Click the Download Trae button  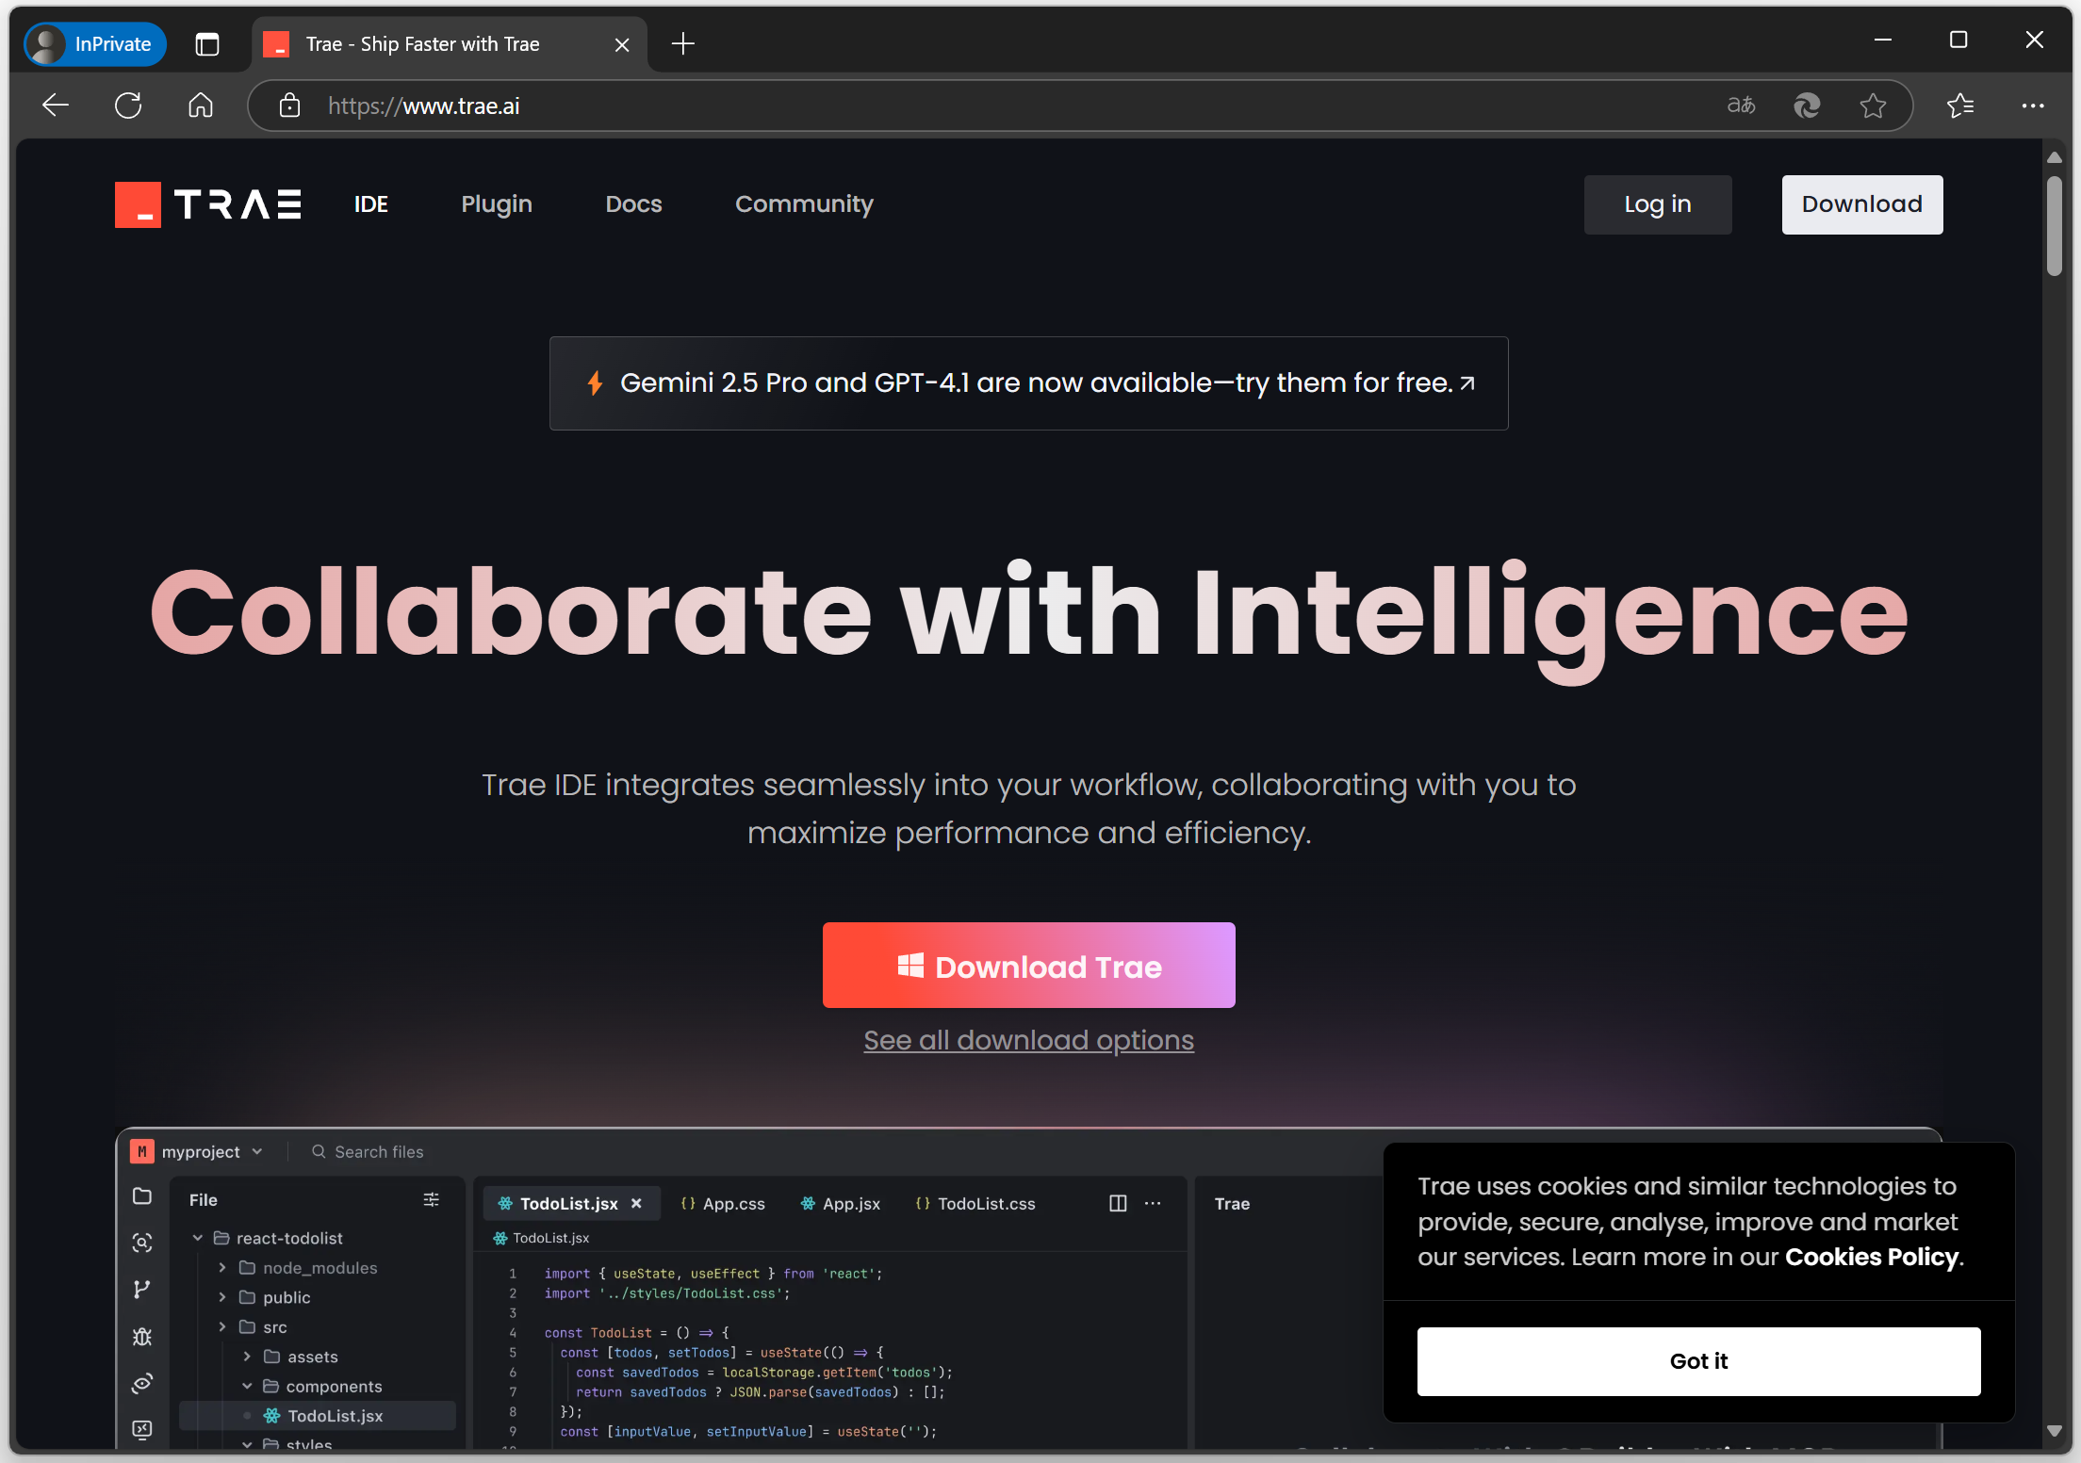1028,966
